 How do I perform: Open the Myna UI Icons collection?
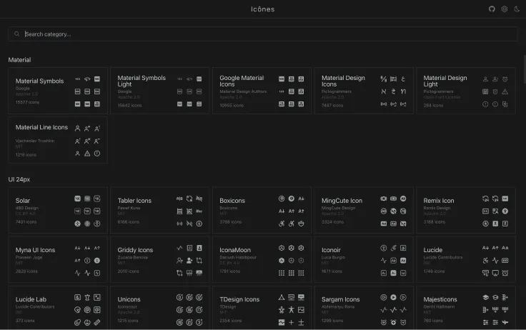pos(58,259)
